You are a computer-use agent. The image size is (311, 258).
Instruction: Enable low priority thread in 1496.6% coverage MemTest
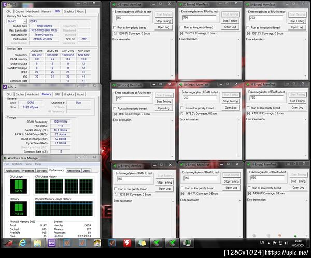tap(249, 188)
